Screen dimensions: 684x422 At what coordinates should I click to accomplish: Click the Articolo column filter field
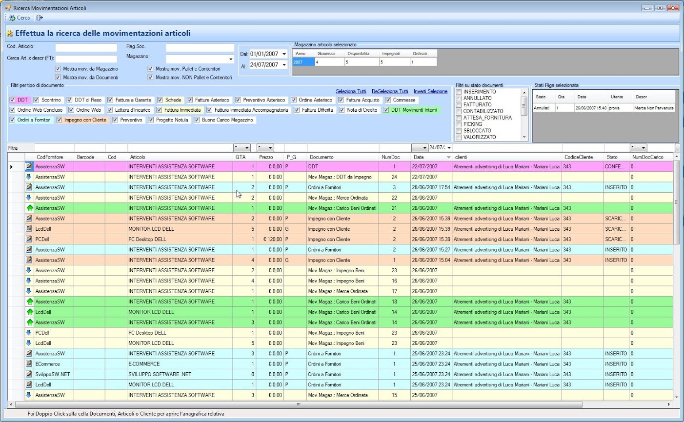[180, 148]
